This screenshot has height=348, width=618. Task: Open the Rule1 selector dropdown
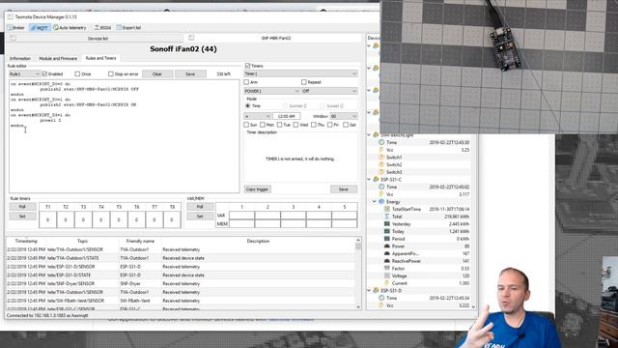click(x=24, y=73)
